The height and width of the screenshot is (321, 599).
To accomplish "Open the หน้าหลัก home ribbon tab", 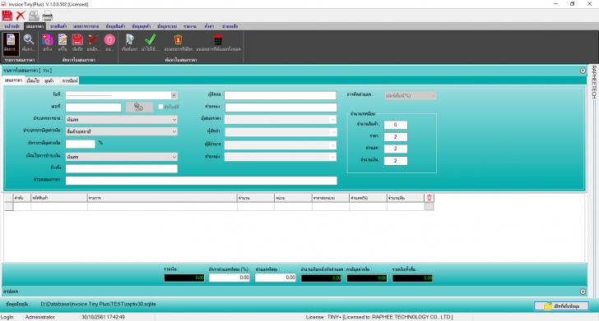I will pyautogui.click(x=12, y=26).
